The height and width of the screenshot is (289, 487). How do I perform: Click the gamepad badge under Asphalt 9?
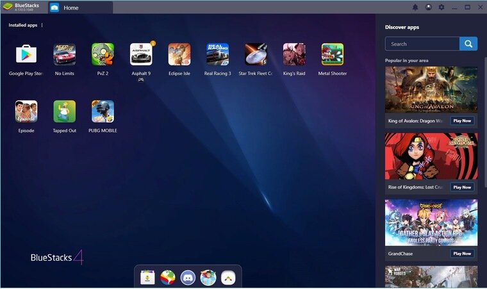click(141, 79)
